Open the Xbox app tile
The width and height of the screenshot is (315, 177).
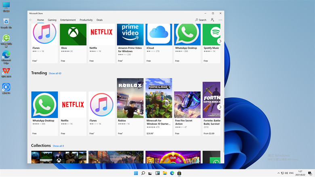[x=73, y=44]
